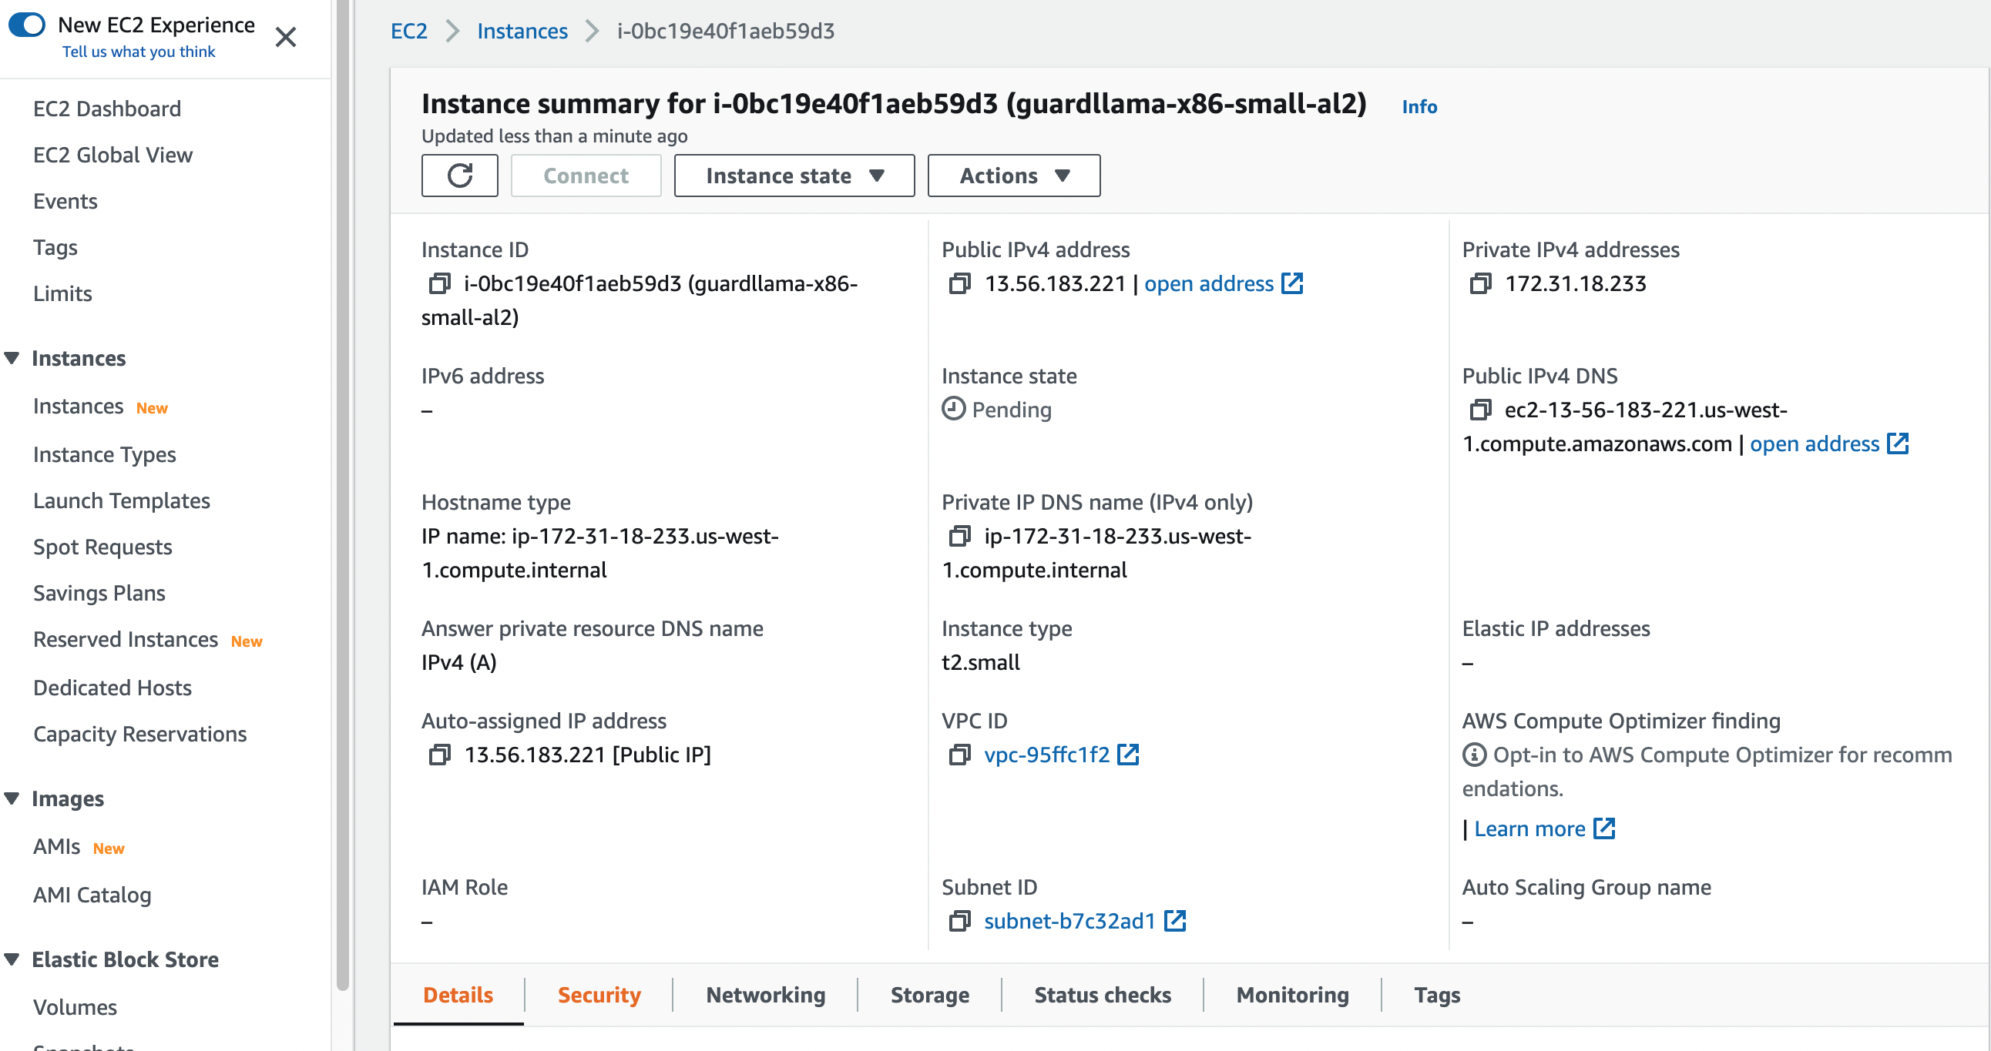
Task: Open EC2 Dashboard in the sidebar
Action: [106, 109]
